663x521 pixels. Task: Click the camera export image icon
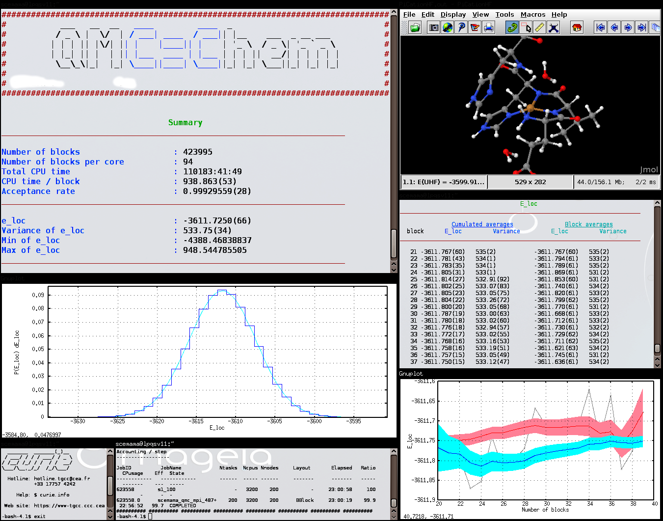[434, 27]
